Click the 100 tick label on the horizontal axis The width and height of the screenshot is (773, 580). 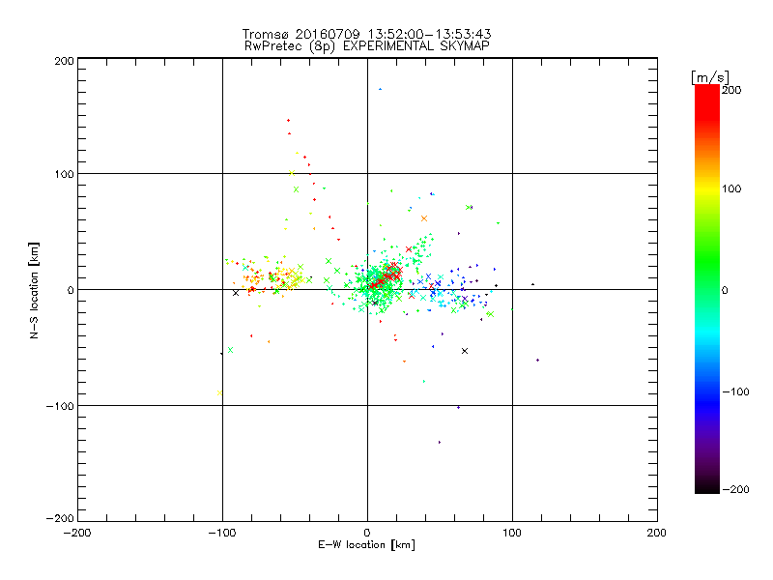pos(512,533)
